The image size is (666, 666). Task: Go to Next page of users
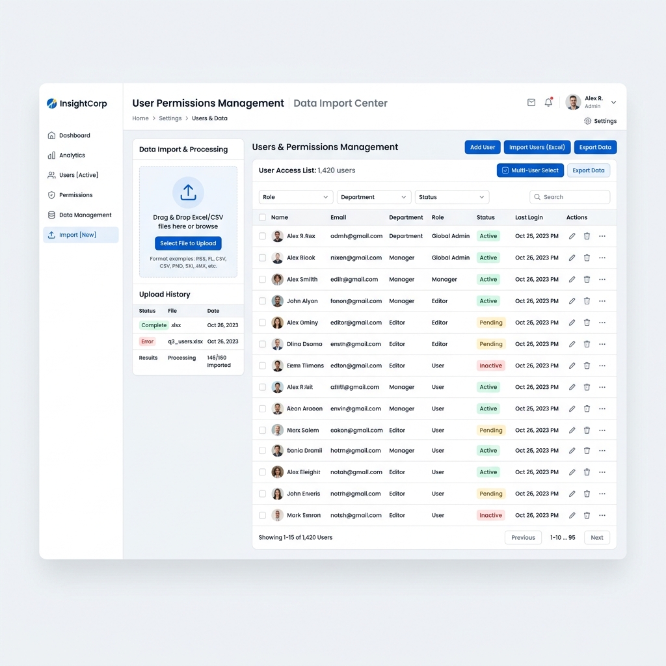pyautogui.click(x=596, y=538)
